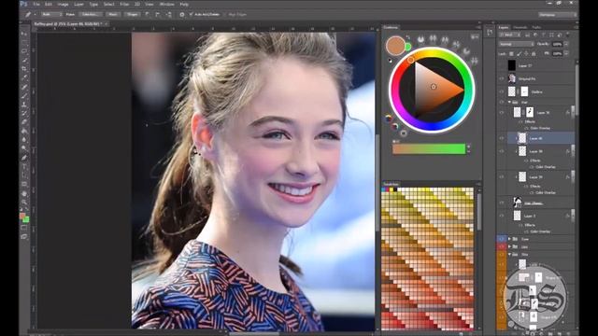
Task: Click the lock transparent pixels icon
Action: pyautogui.click(x=511, y=54)
